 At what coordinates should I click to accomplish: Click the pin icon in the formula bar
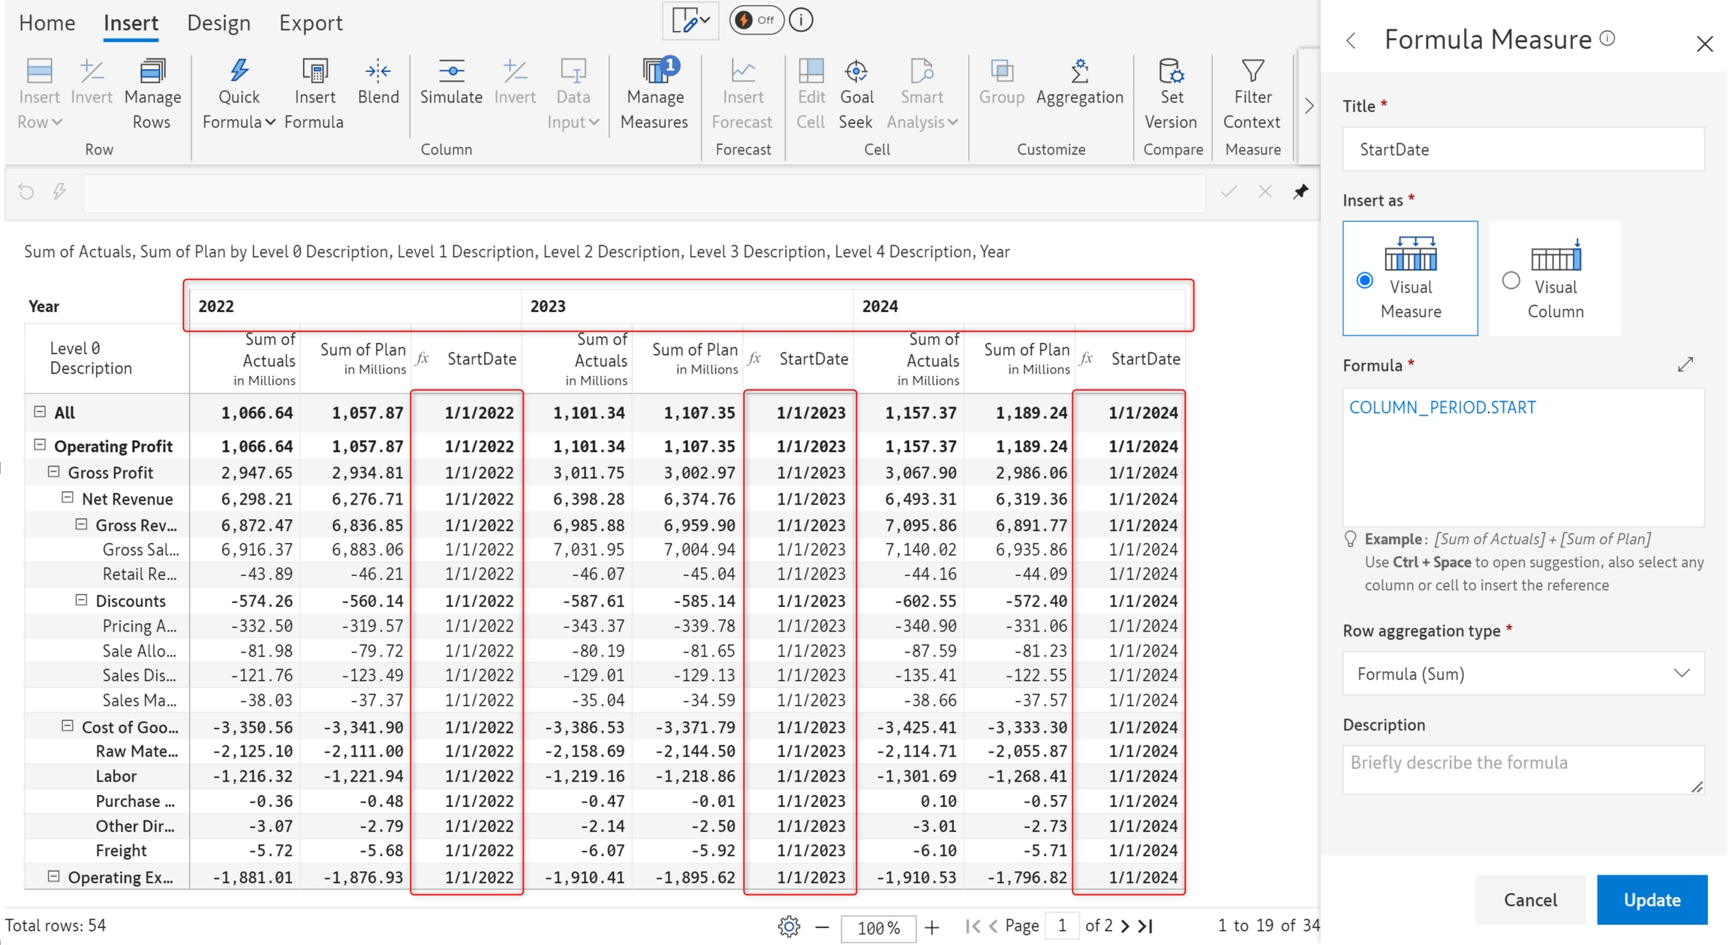tap(1301, 191)
